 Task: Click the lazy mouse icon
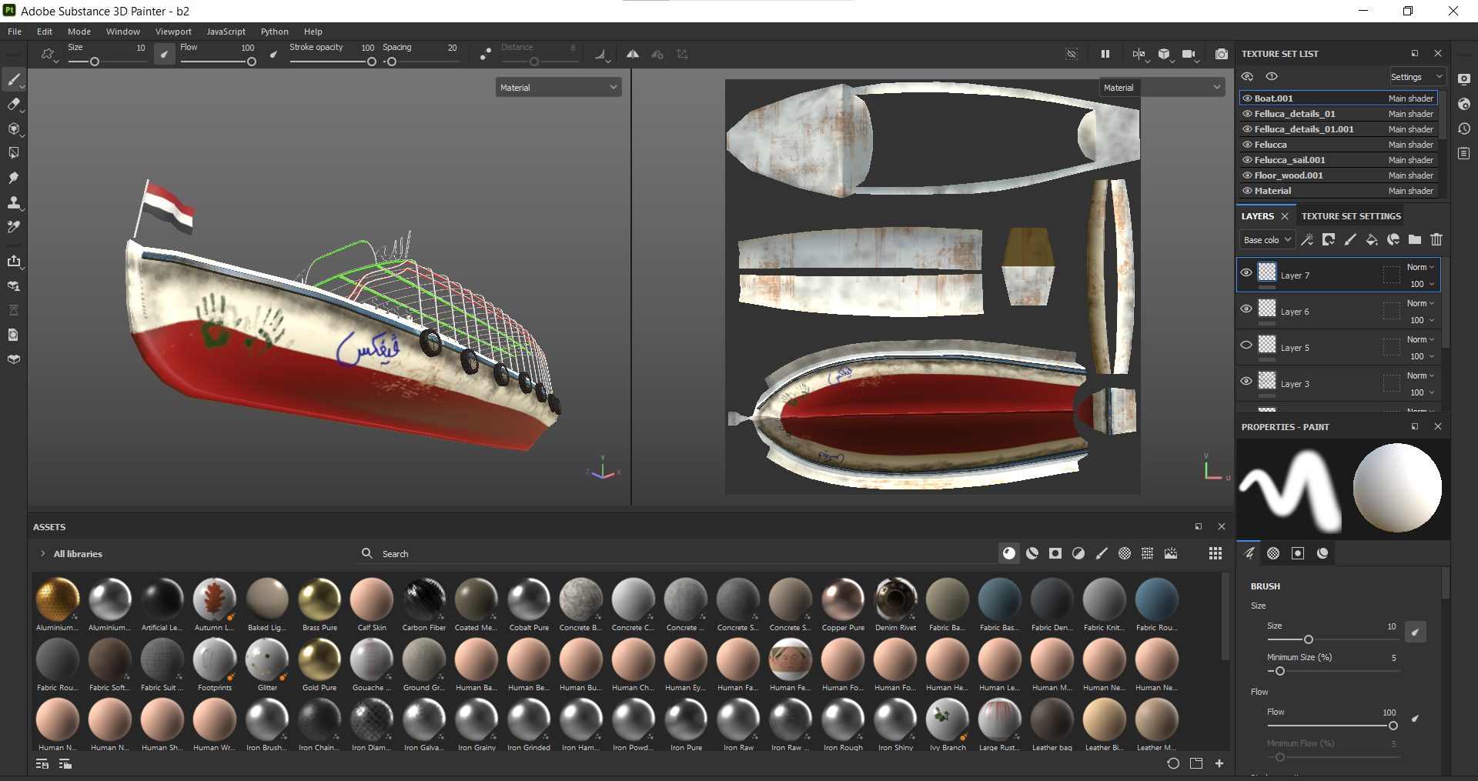pyautogui.click(x=486, y=54)
